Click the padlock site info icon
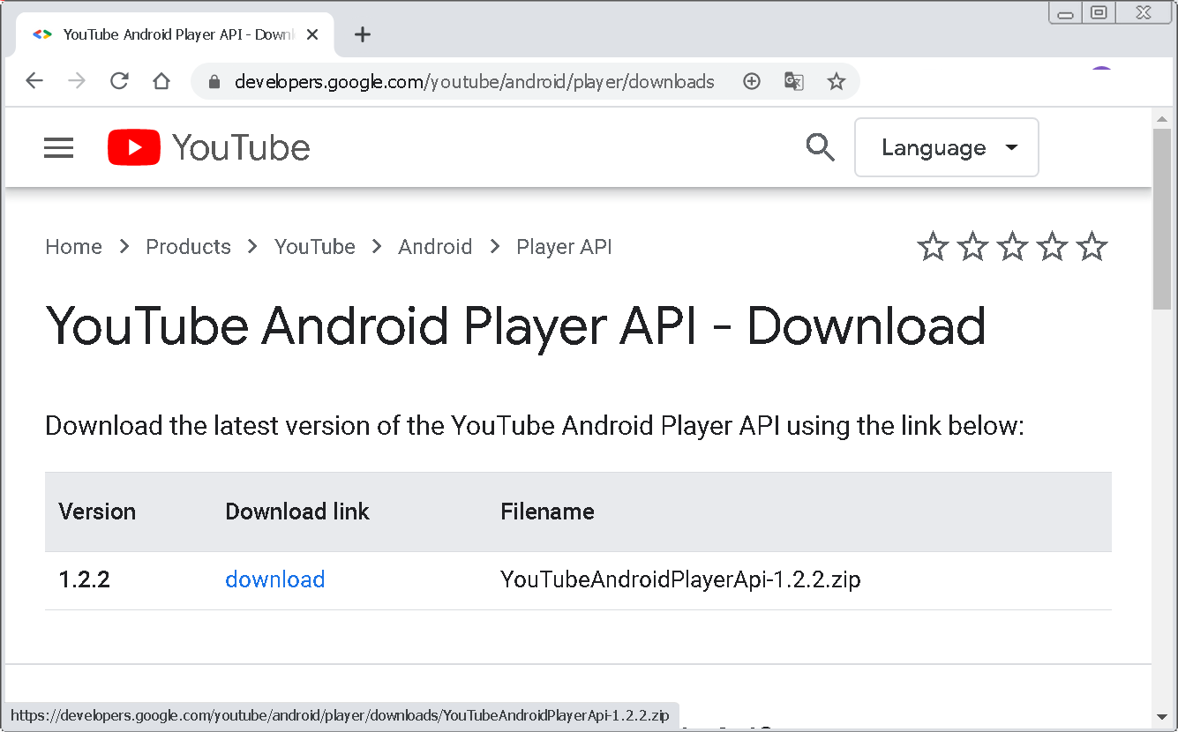The image size is (1178, 732). (214, 82)
